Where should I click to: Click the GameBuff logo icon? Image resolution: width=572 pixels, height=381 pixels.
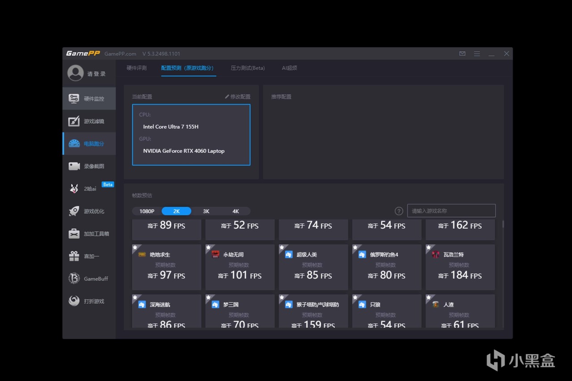click(x=74, y=279)
